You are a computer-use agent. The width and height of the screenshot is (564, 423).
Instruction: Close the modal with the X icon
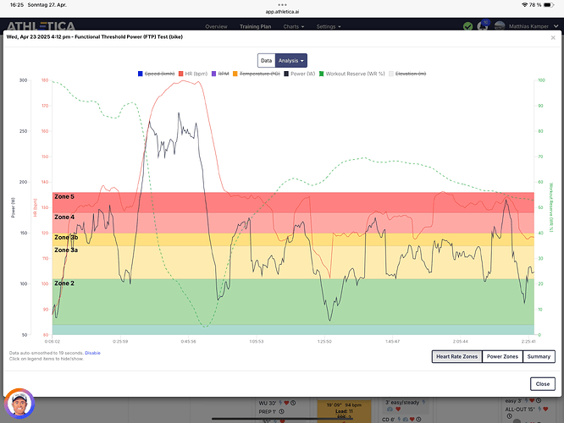553,37
